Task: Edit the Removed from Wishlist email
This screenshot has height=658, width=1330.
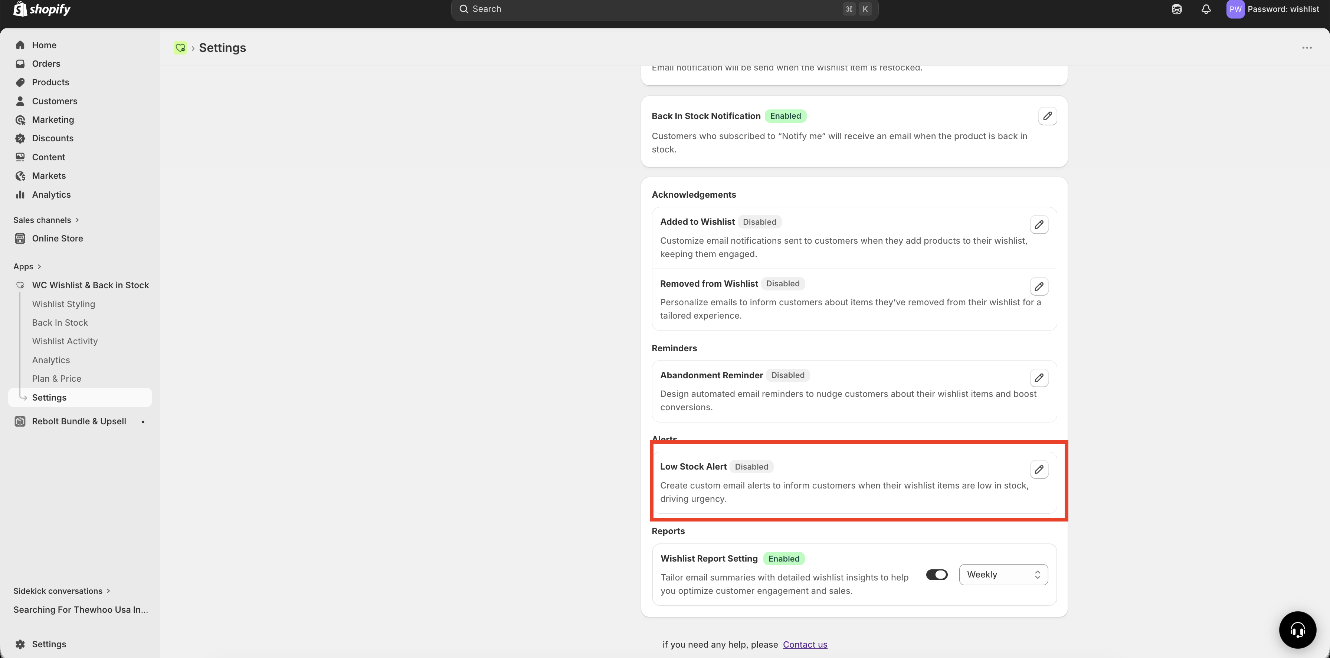Action: click(1039, 286)
